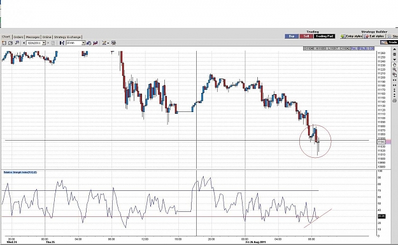Open Exit styles in Strategy Builder

point(374,36)
